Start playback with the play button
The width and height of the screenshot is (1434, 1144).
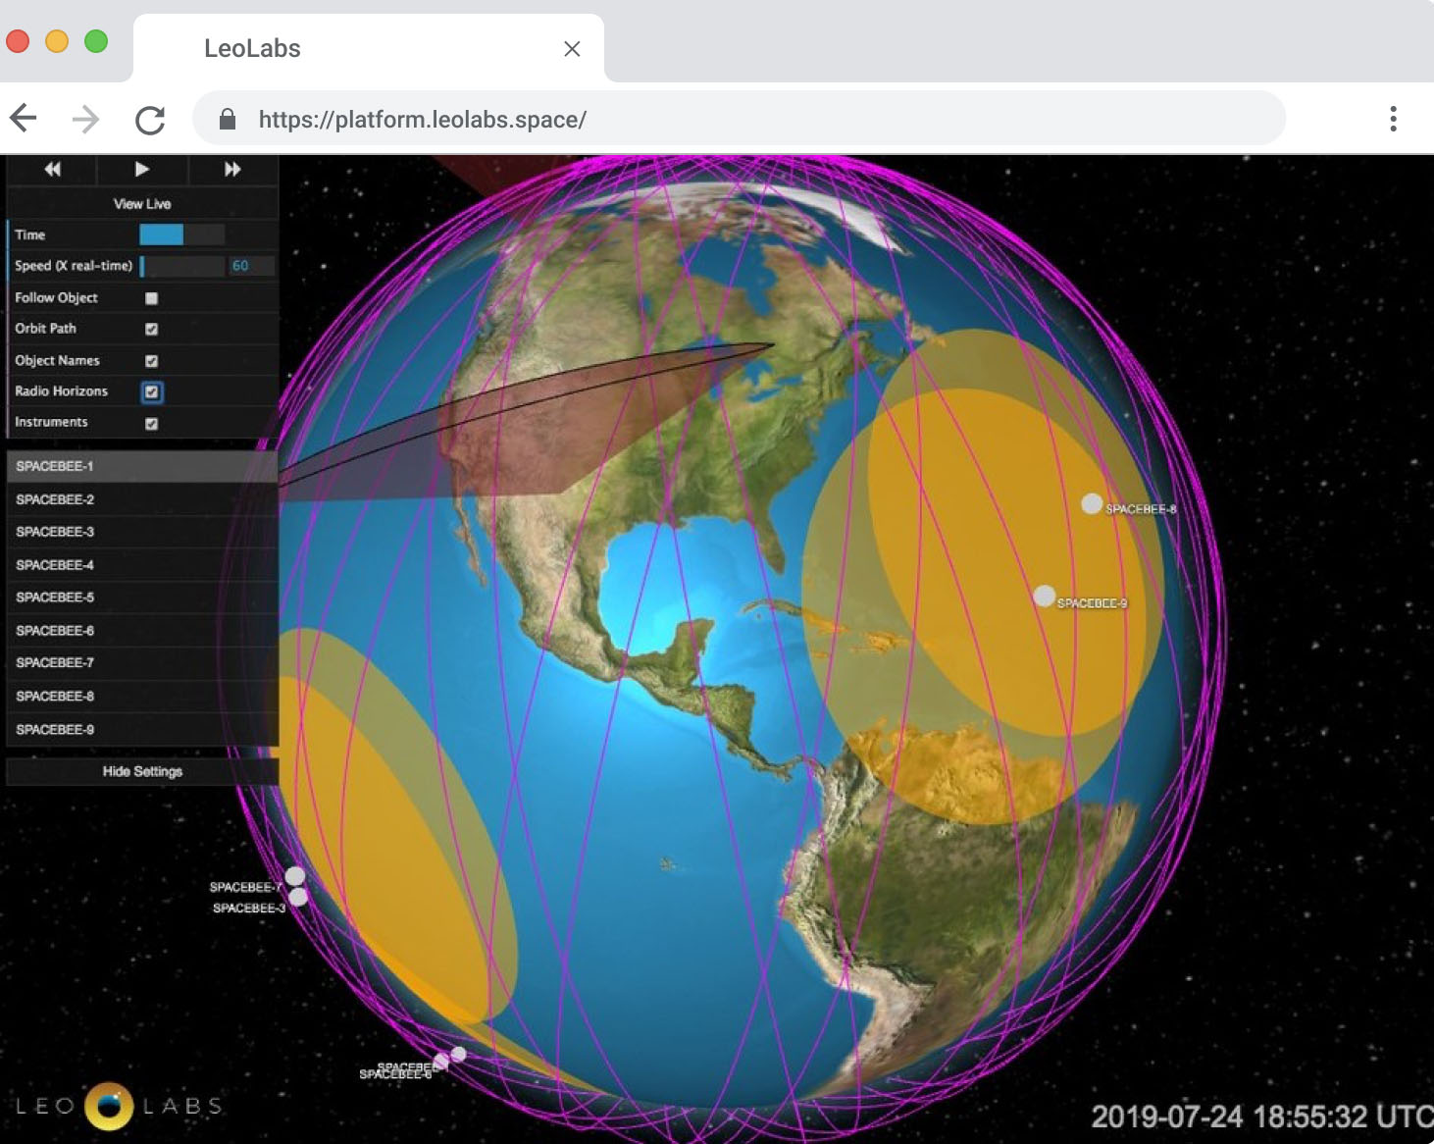click(x=142, y=169)
